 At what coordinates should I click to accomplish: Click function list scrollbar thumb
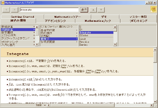point(115,30)
